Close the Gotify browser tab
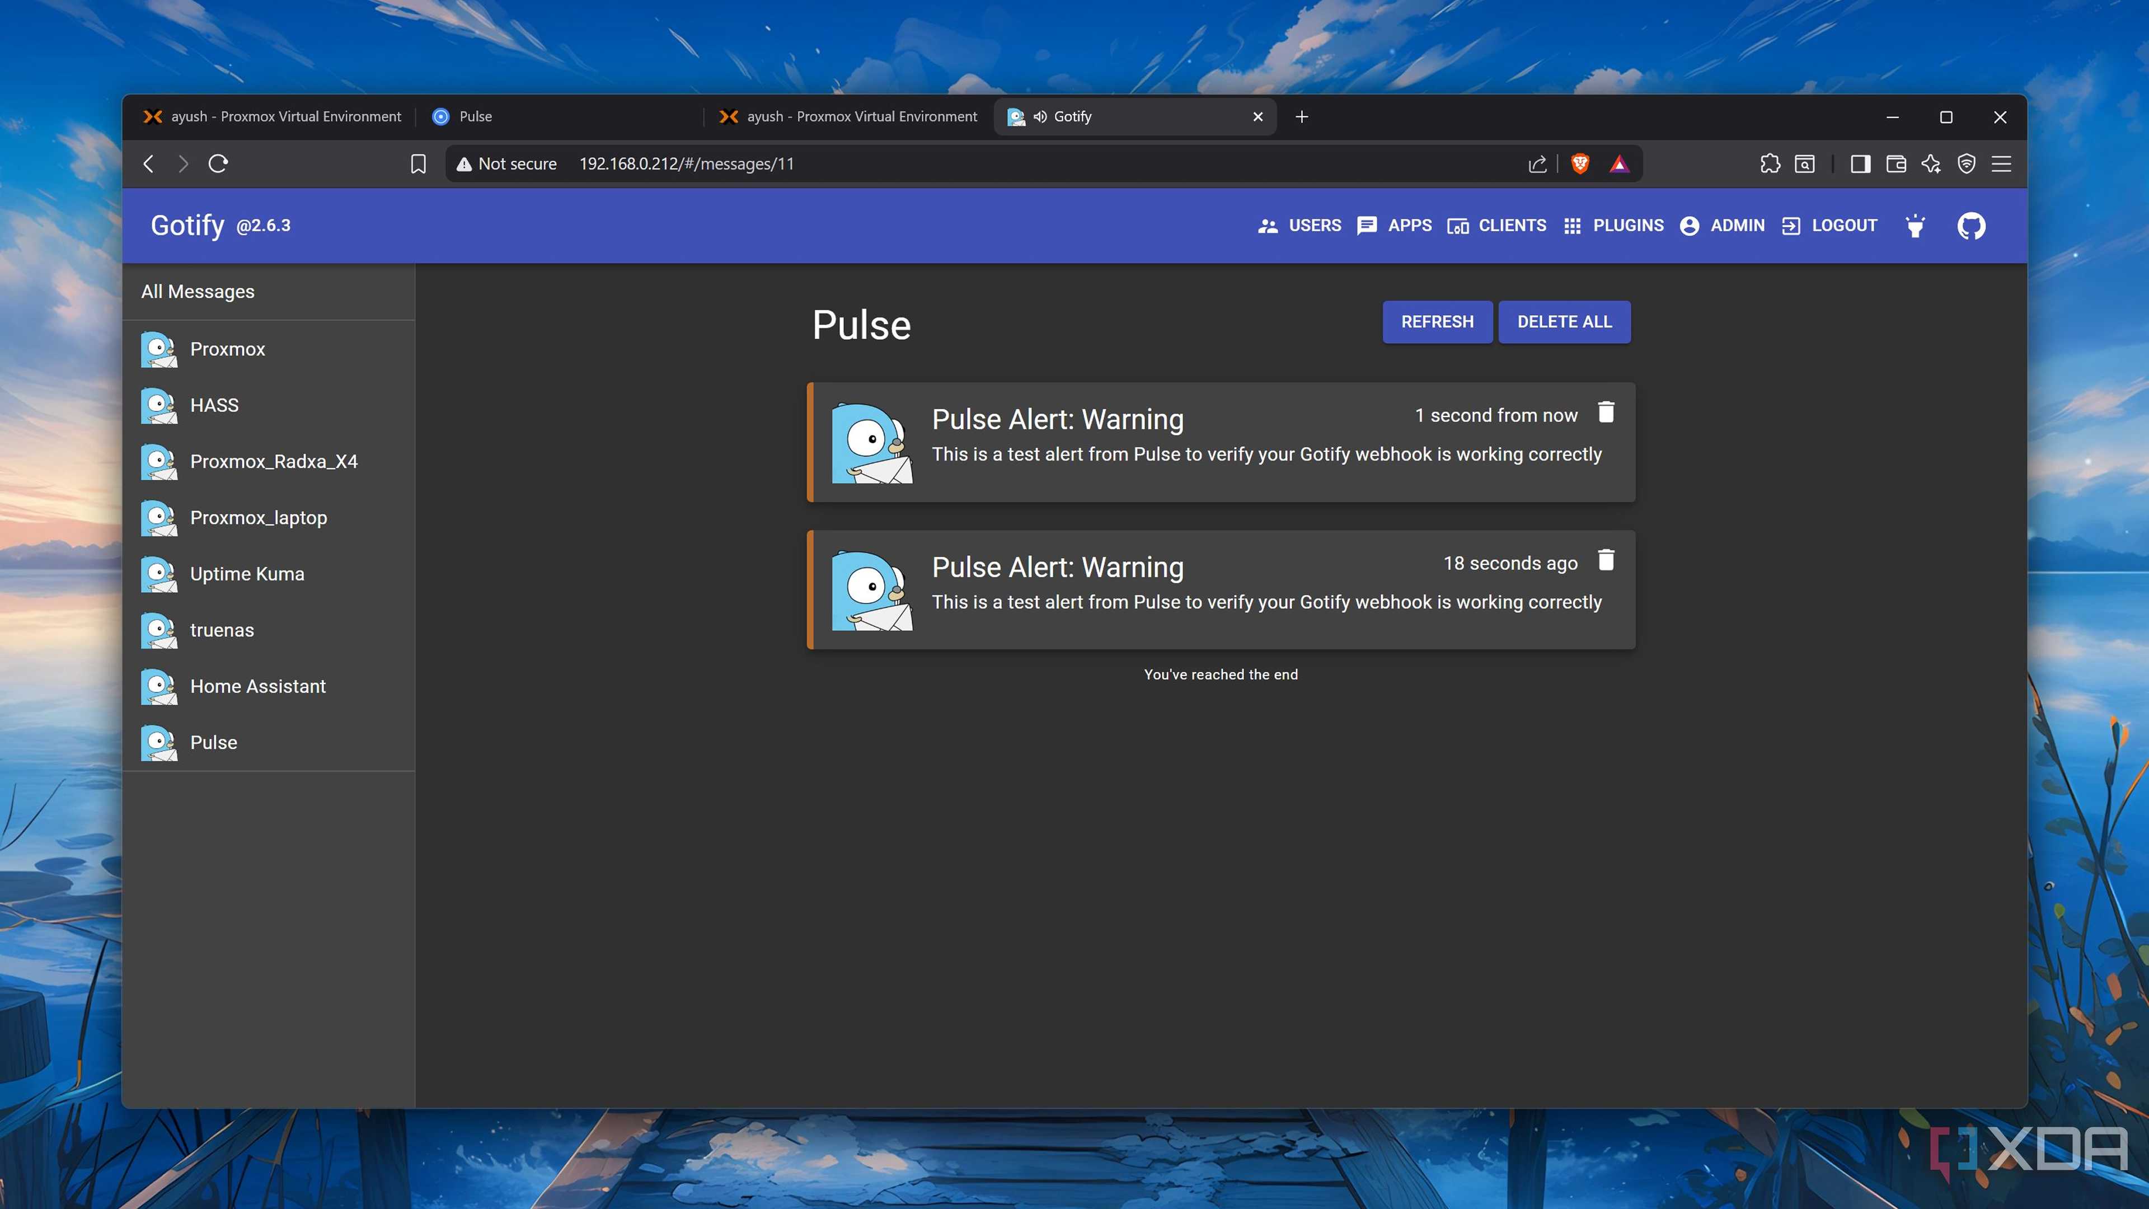 1258,117
